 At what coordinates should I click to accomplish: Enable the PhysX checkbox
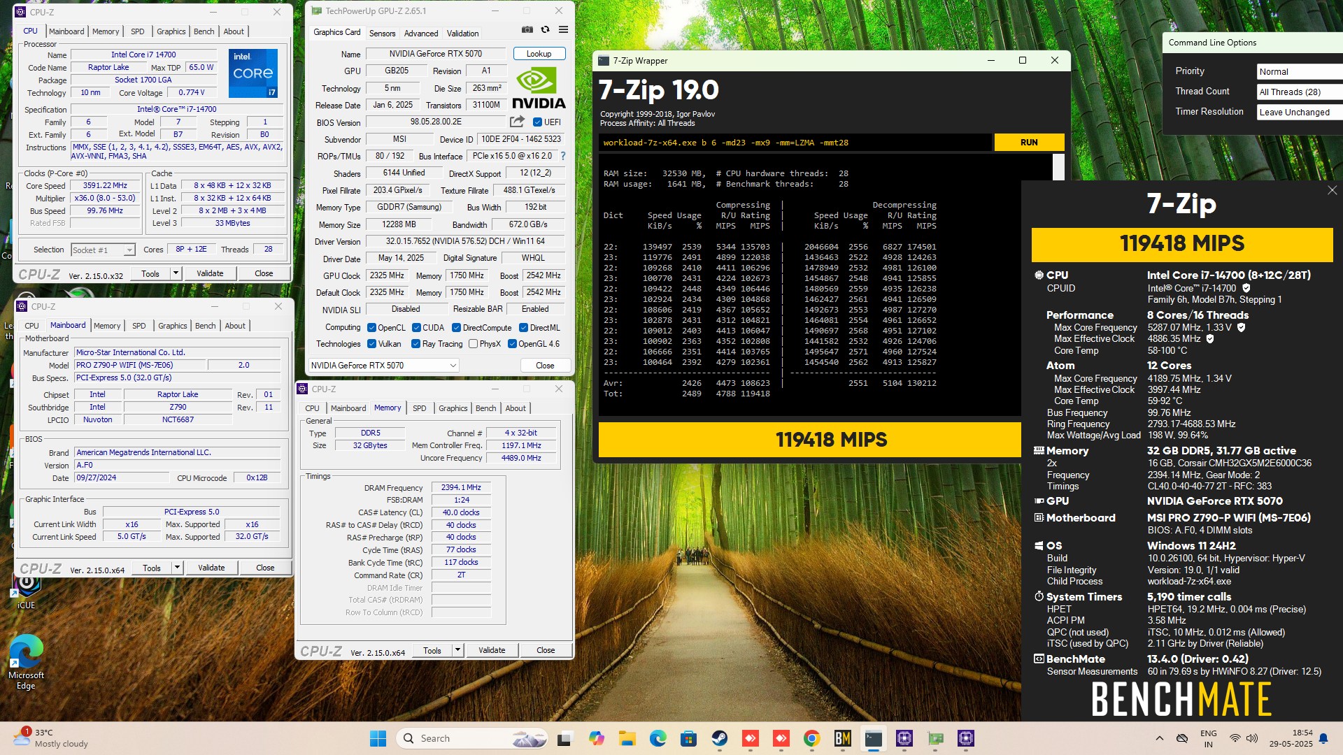pos(474,343)
